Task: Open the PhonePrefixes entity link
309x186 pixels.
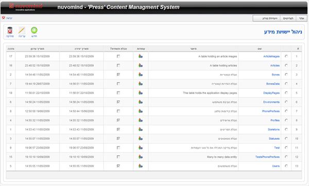Action: click(x=271, y=111)
